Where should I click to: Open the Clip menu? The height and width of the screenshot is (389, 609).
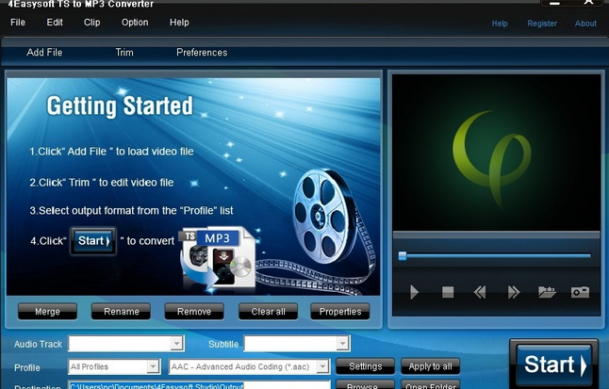92,23
